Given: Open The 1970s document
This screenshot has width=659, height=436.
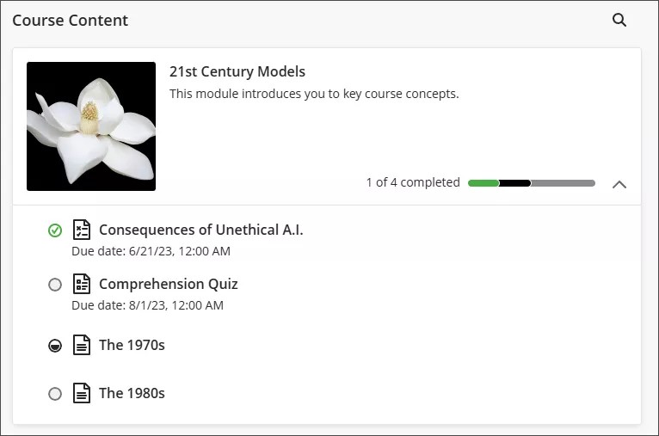Looking at the screenshot, I should pyautogui.click(x=132, y=345).
